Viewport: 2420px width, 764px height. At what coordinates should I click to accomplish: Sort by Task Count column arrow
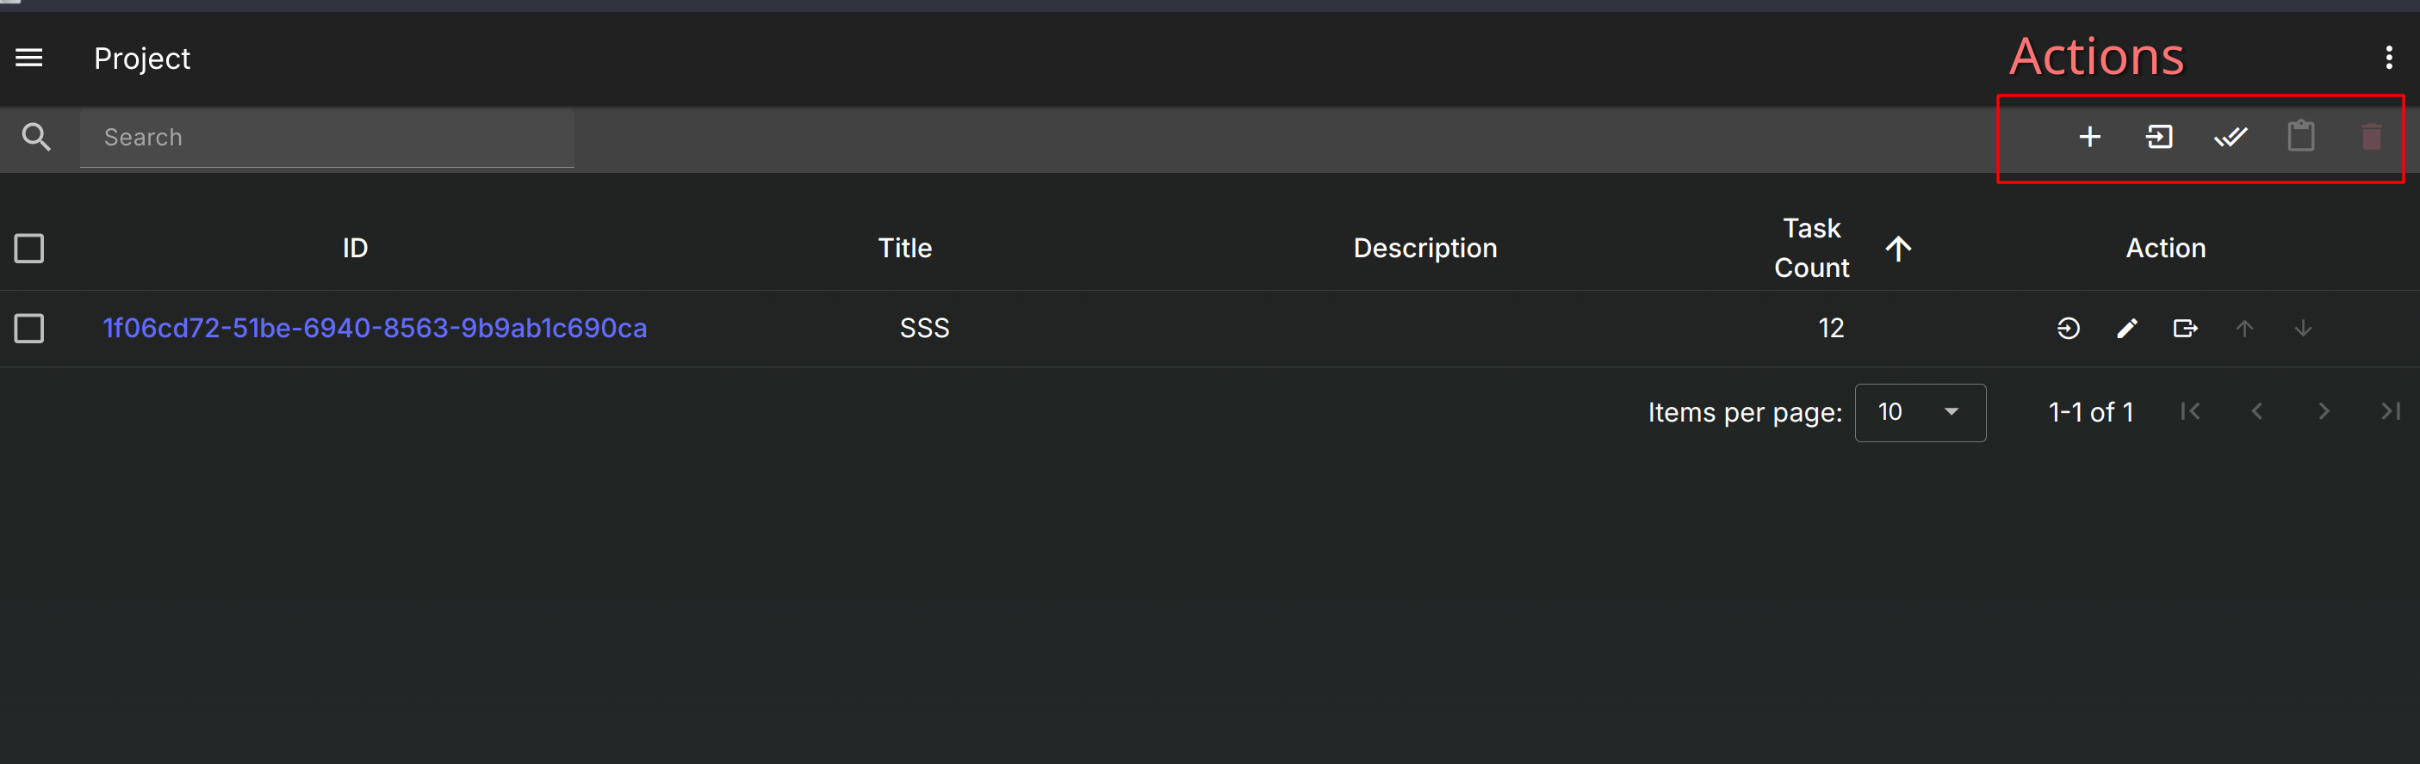(1899, 249)
